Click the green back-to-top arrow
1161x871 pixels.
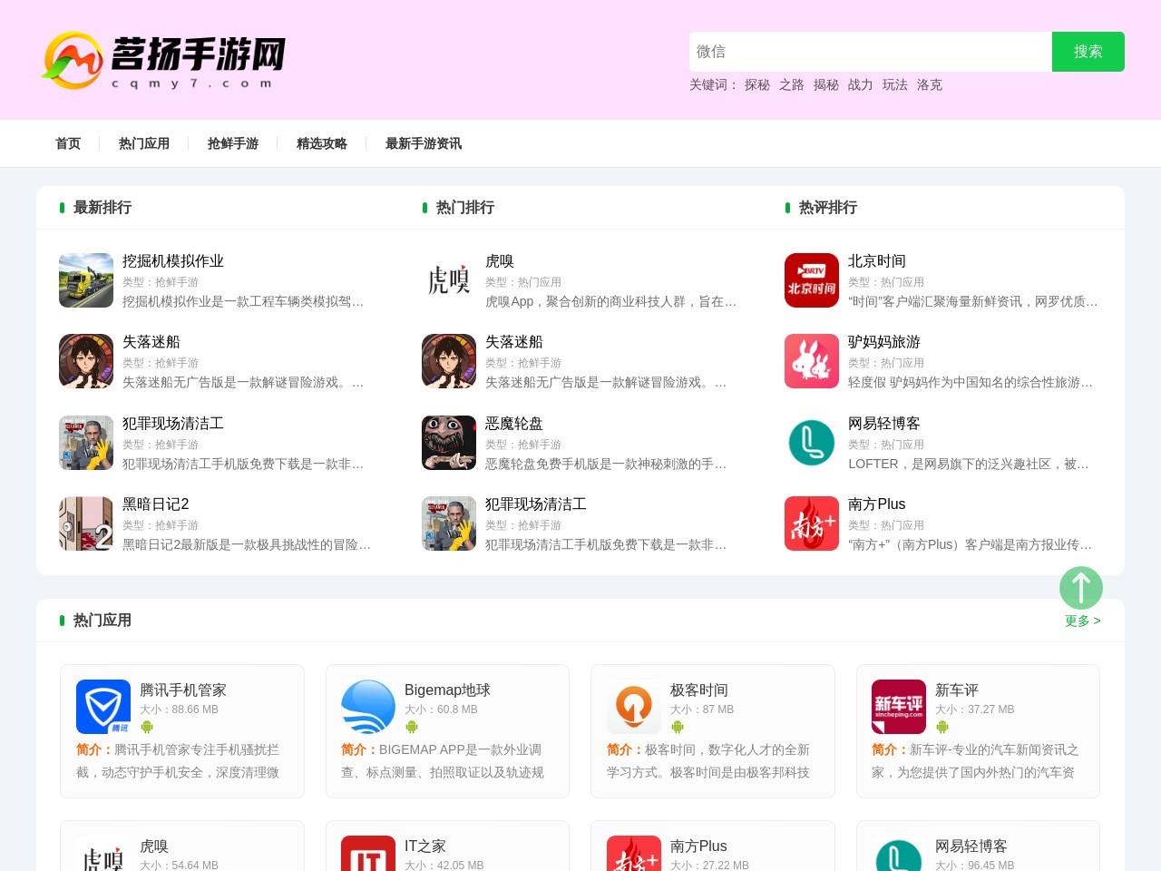(1081, 588)
